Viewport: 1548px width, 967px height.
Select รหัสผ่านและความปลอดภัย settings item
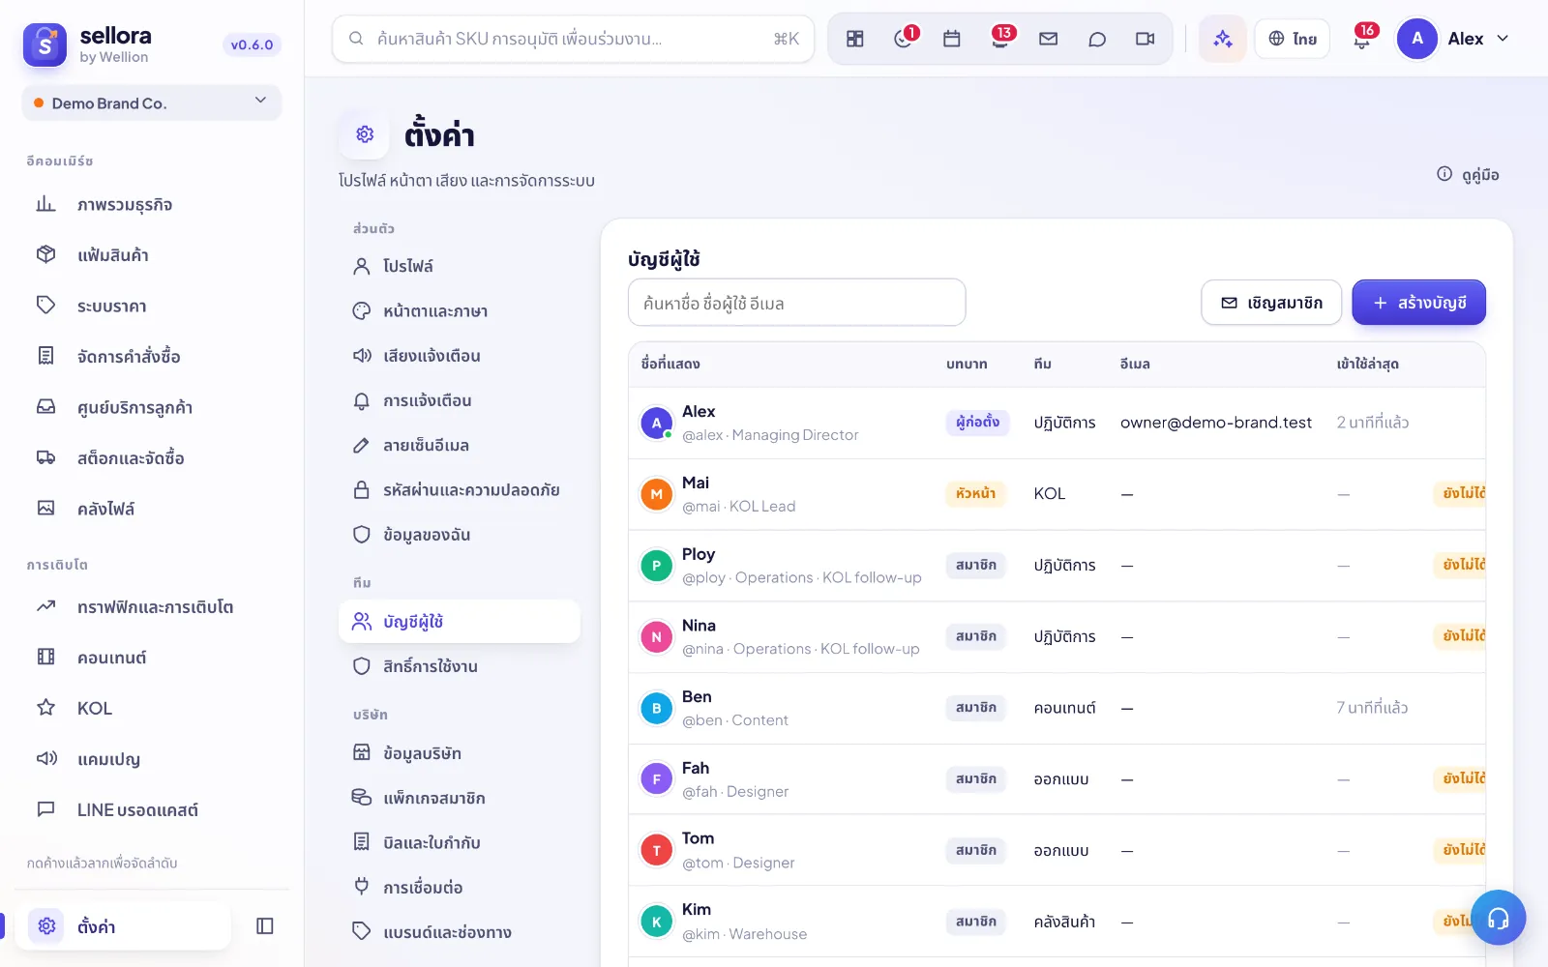click(x=460, y=489)
